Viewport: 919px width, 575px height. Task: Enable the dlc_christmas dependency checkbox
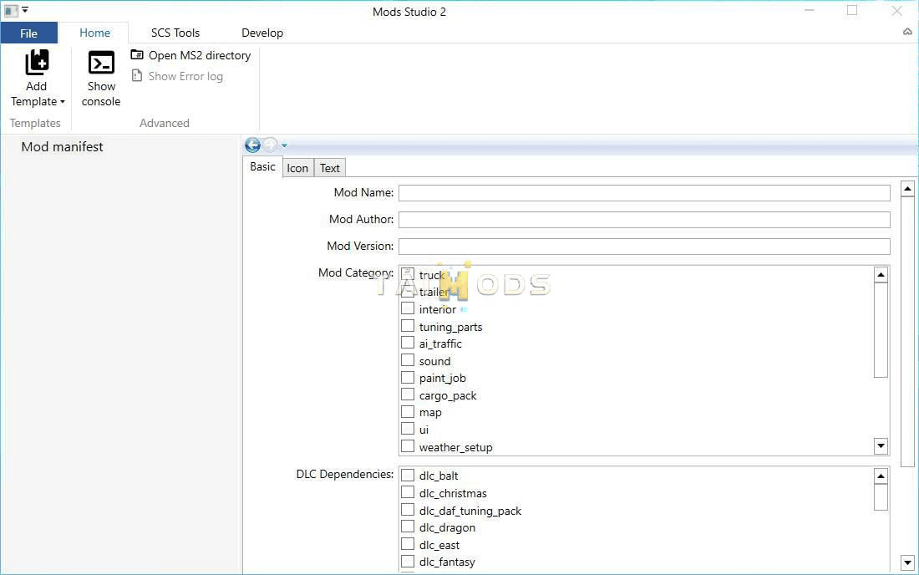pos(408,492)
